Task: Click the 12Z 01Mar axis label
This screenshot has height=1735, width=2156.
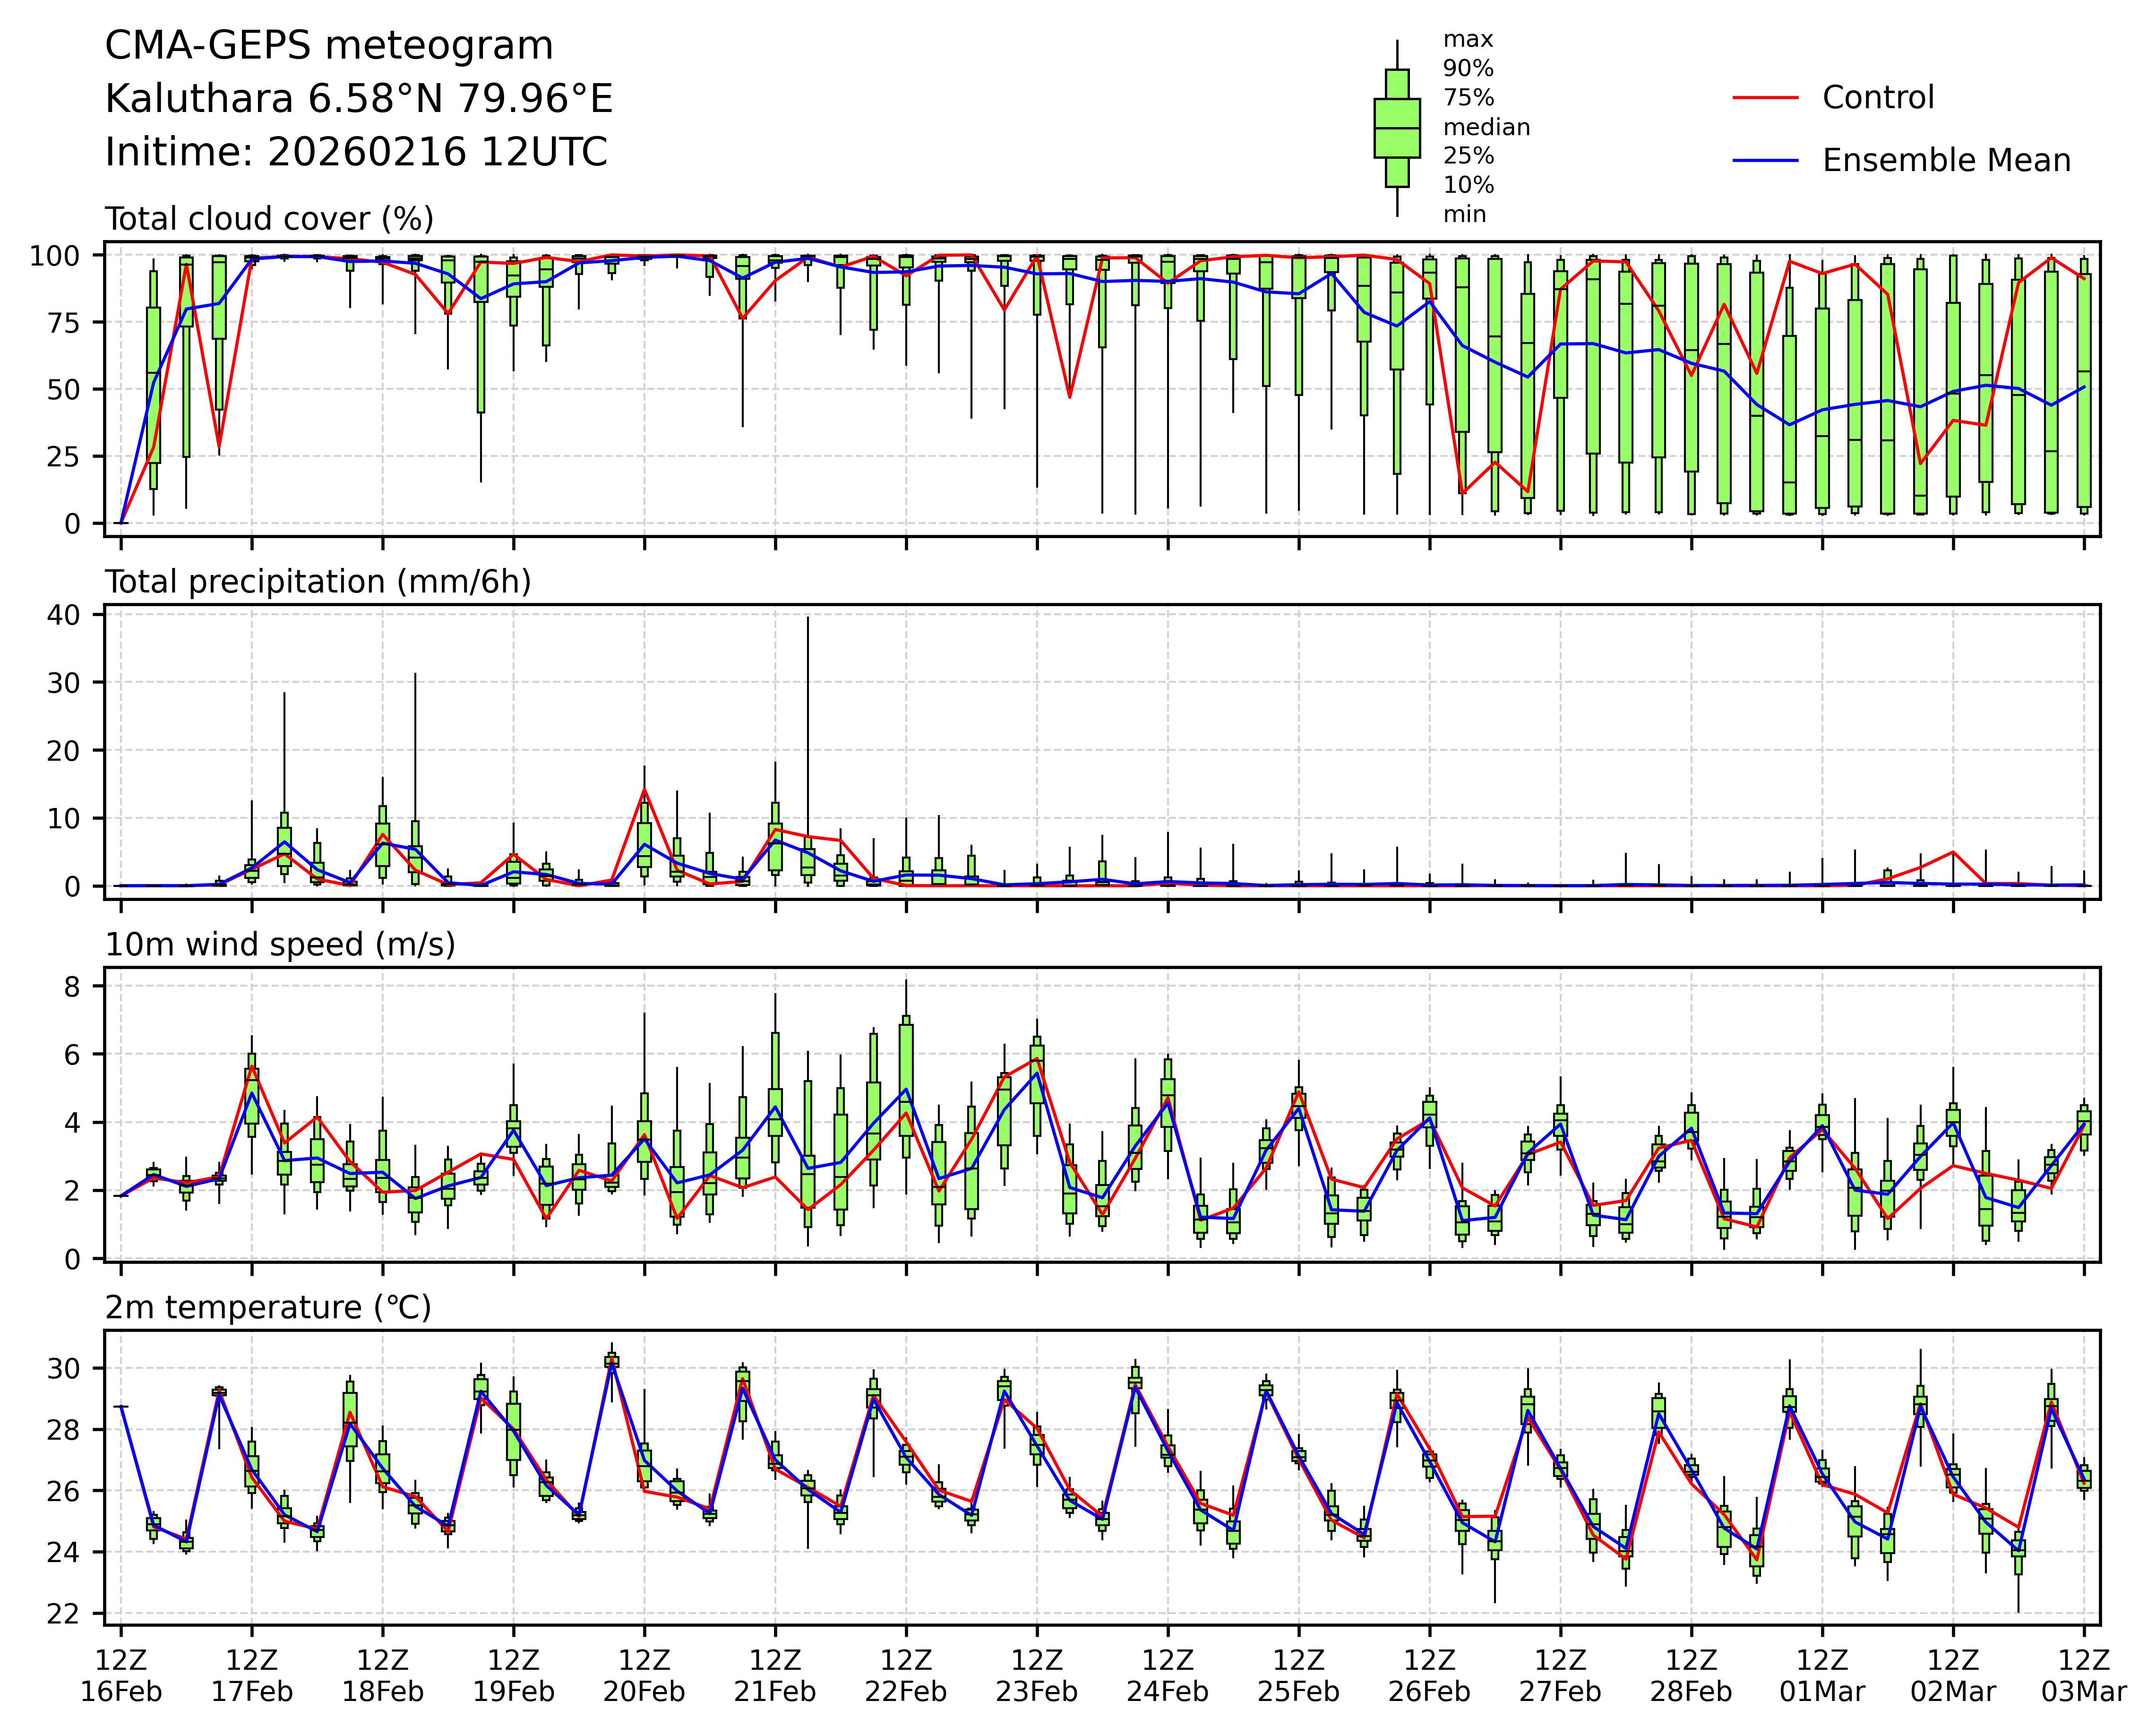Action: click(x=1821, y=1676)
